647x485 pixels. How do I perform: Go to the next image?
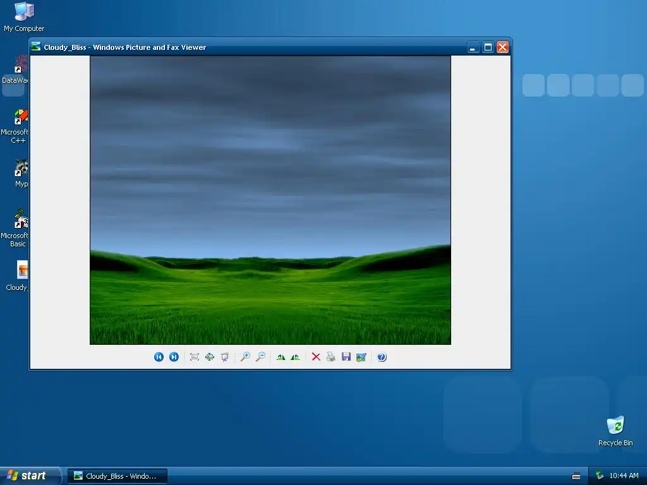(174, 357)
